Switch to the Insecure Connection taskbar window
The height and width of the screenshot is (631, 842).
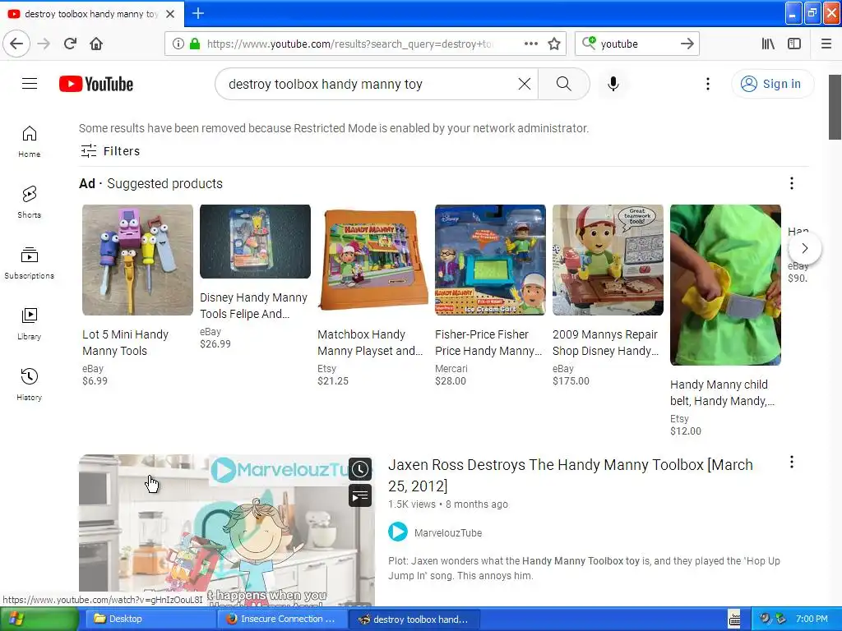click(x=281, y=619)
